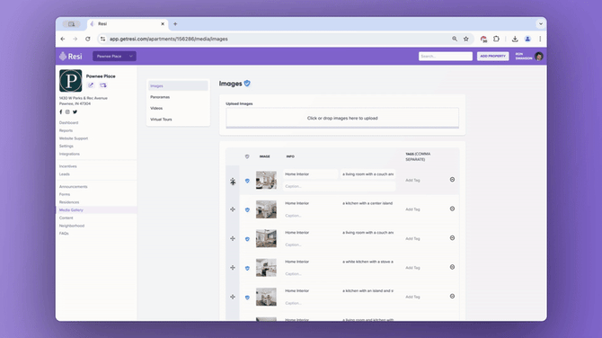Click the switch property icon beside the pencil
Image resolution: width=602 pixels, height=338 pixels.
103,85
